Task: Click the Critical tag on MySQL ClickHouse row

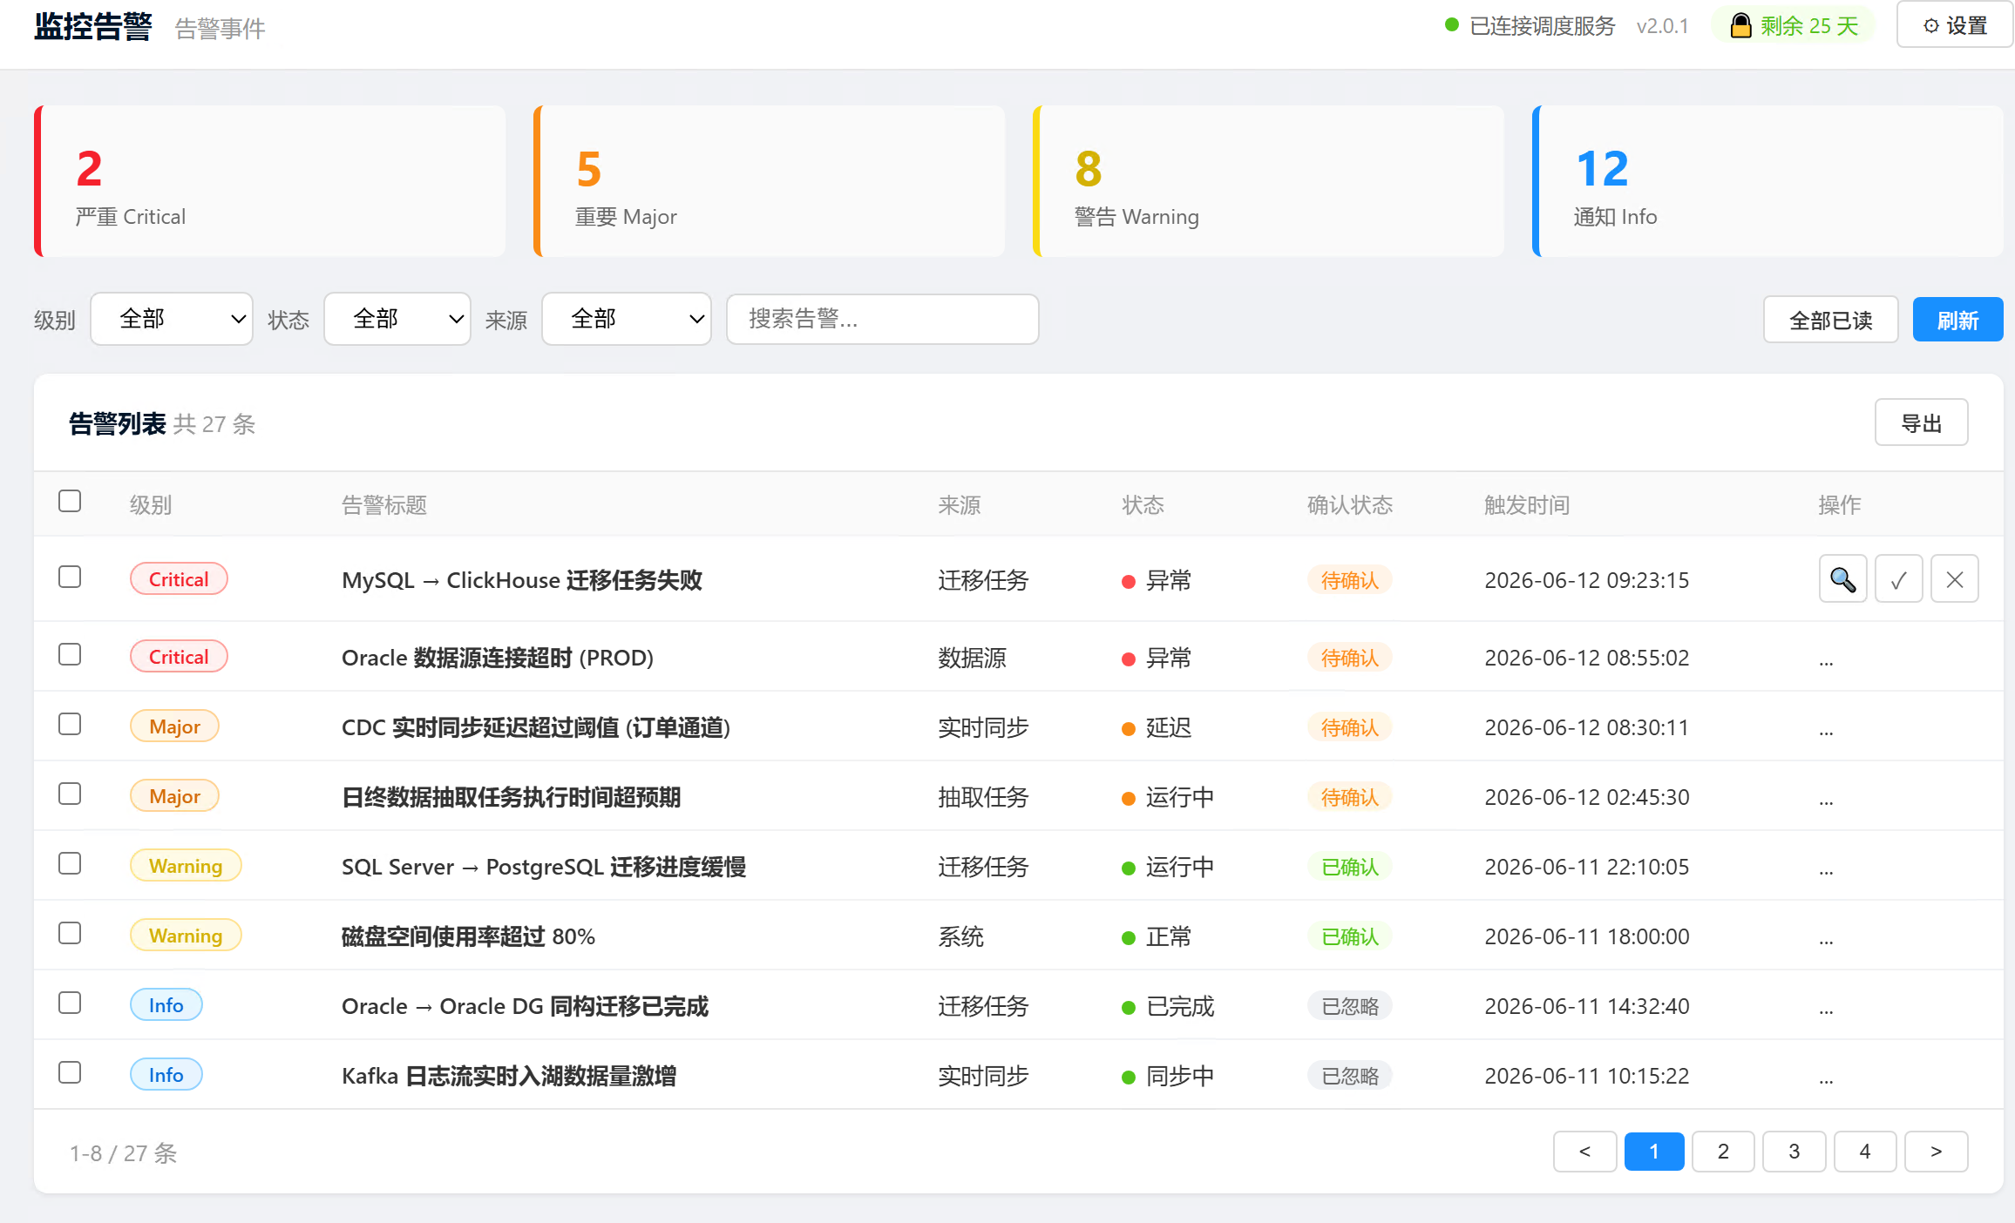Action: [x=179, y=579]
